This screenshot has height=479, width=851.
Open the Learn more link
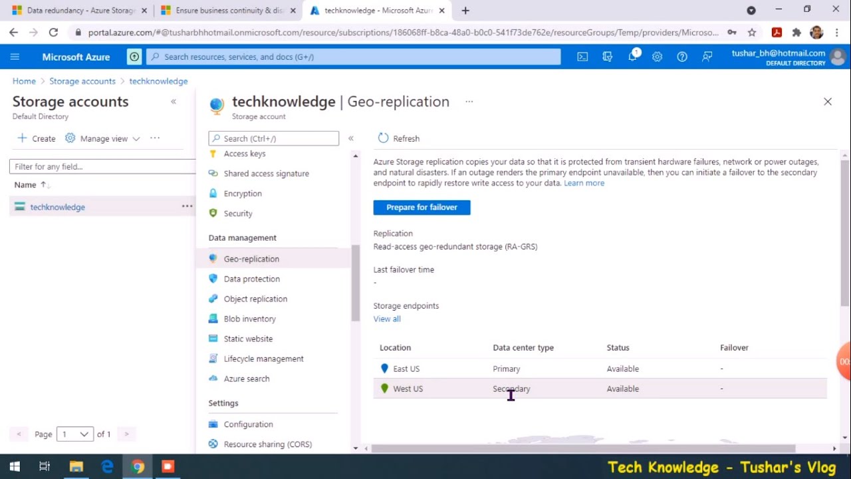pyautogui.click(x=584, y=183)
